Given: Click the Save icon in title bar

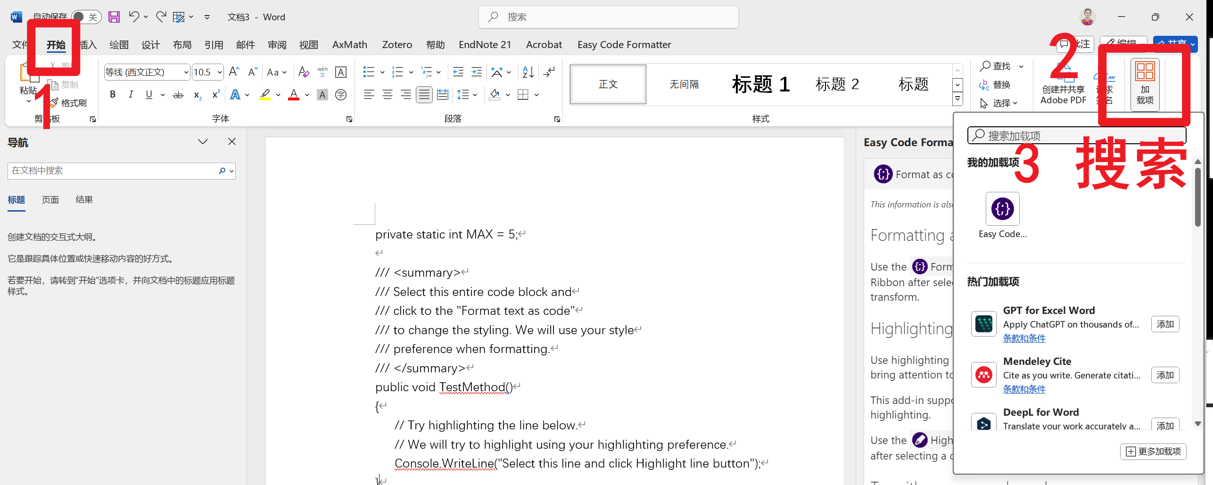Looking at the screenshot, I should pyautogui.click(x=114, y=17).
